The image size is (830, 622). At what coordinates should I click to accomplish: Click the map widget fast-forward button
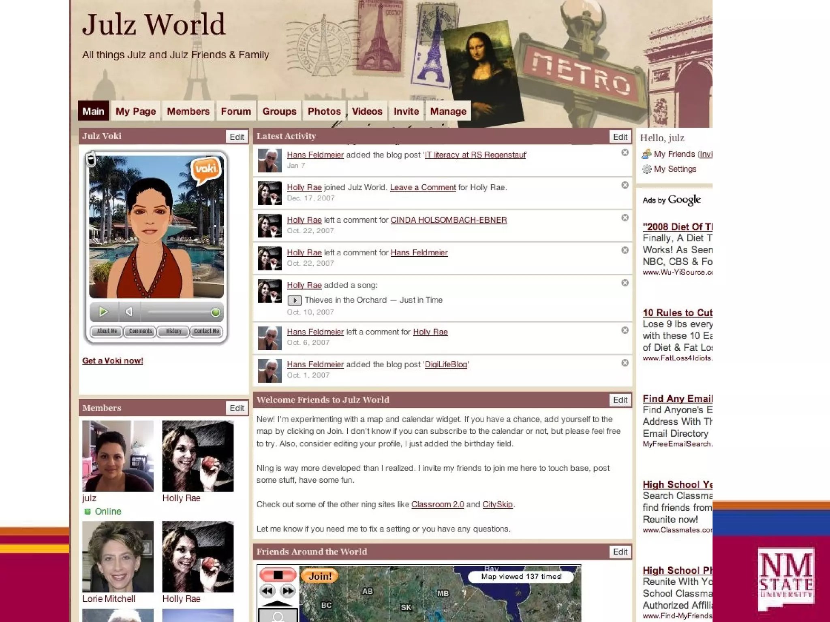coord(288,591)
